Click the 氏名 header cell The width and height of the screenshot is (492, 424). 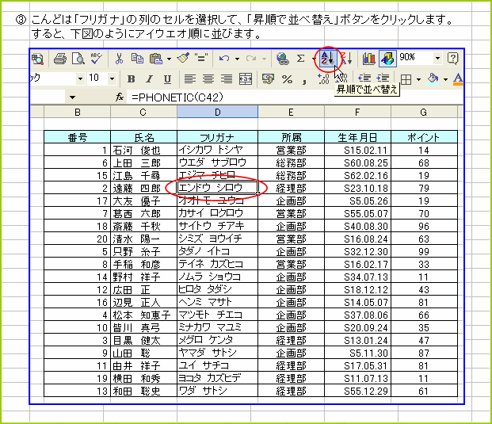[143, 137]
